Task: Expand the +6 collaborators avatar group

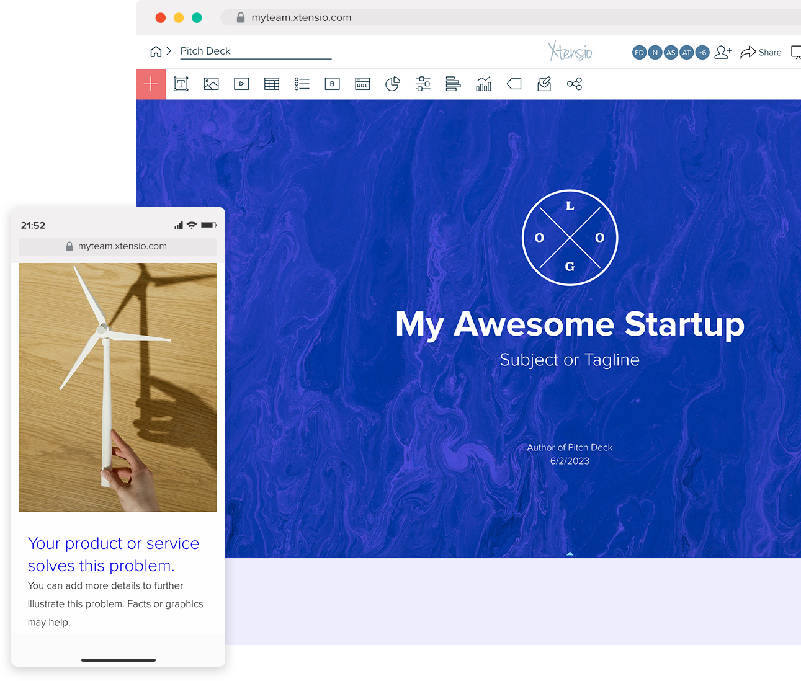Action: (x=702, y=52)
